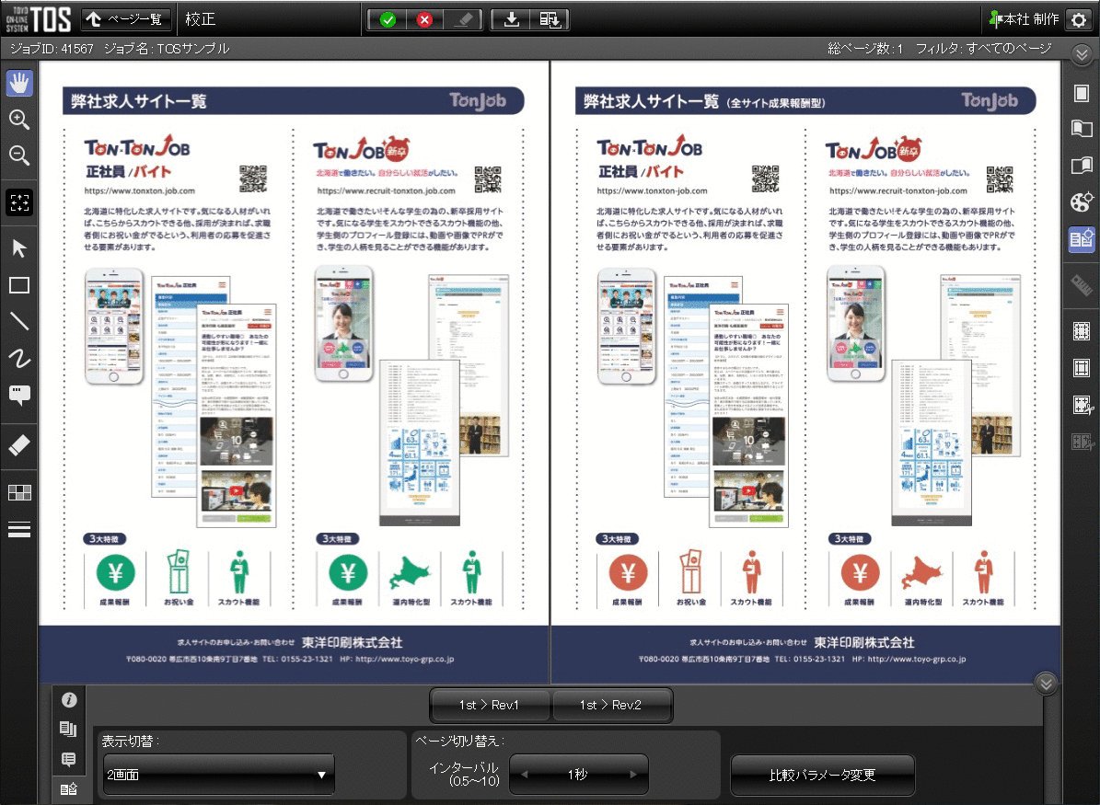The width and height of the screenshot is (1100, 805).
Task: Click the フィルタ: すべてのページ text
Action: point(983,49)
